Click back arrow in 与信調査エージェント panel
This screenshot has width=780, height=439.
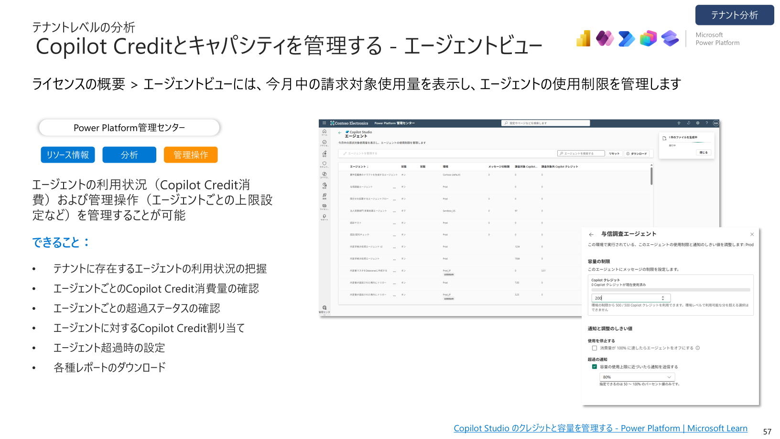click(x=591, y=234)
